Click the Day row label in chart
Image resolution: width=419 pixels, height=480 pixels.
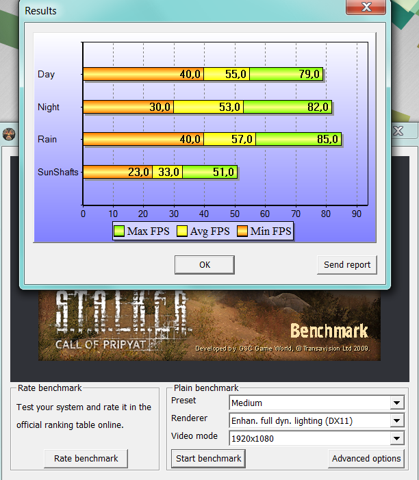pos(47,74)
